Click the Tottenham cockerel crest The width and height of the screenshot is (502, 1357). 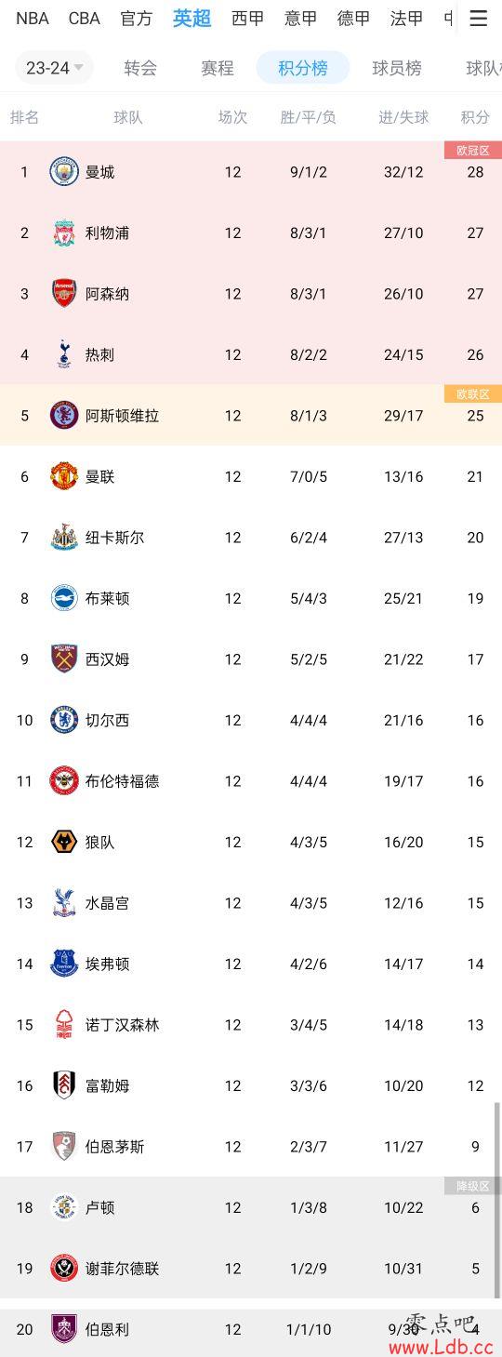(x=64, y=354)
